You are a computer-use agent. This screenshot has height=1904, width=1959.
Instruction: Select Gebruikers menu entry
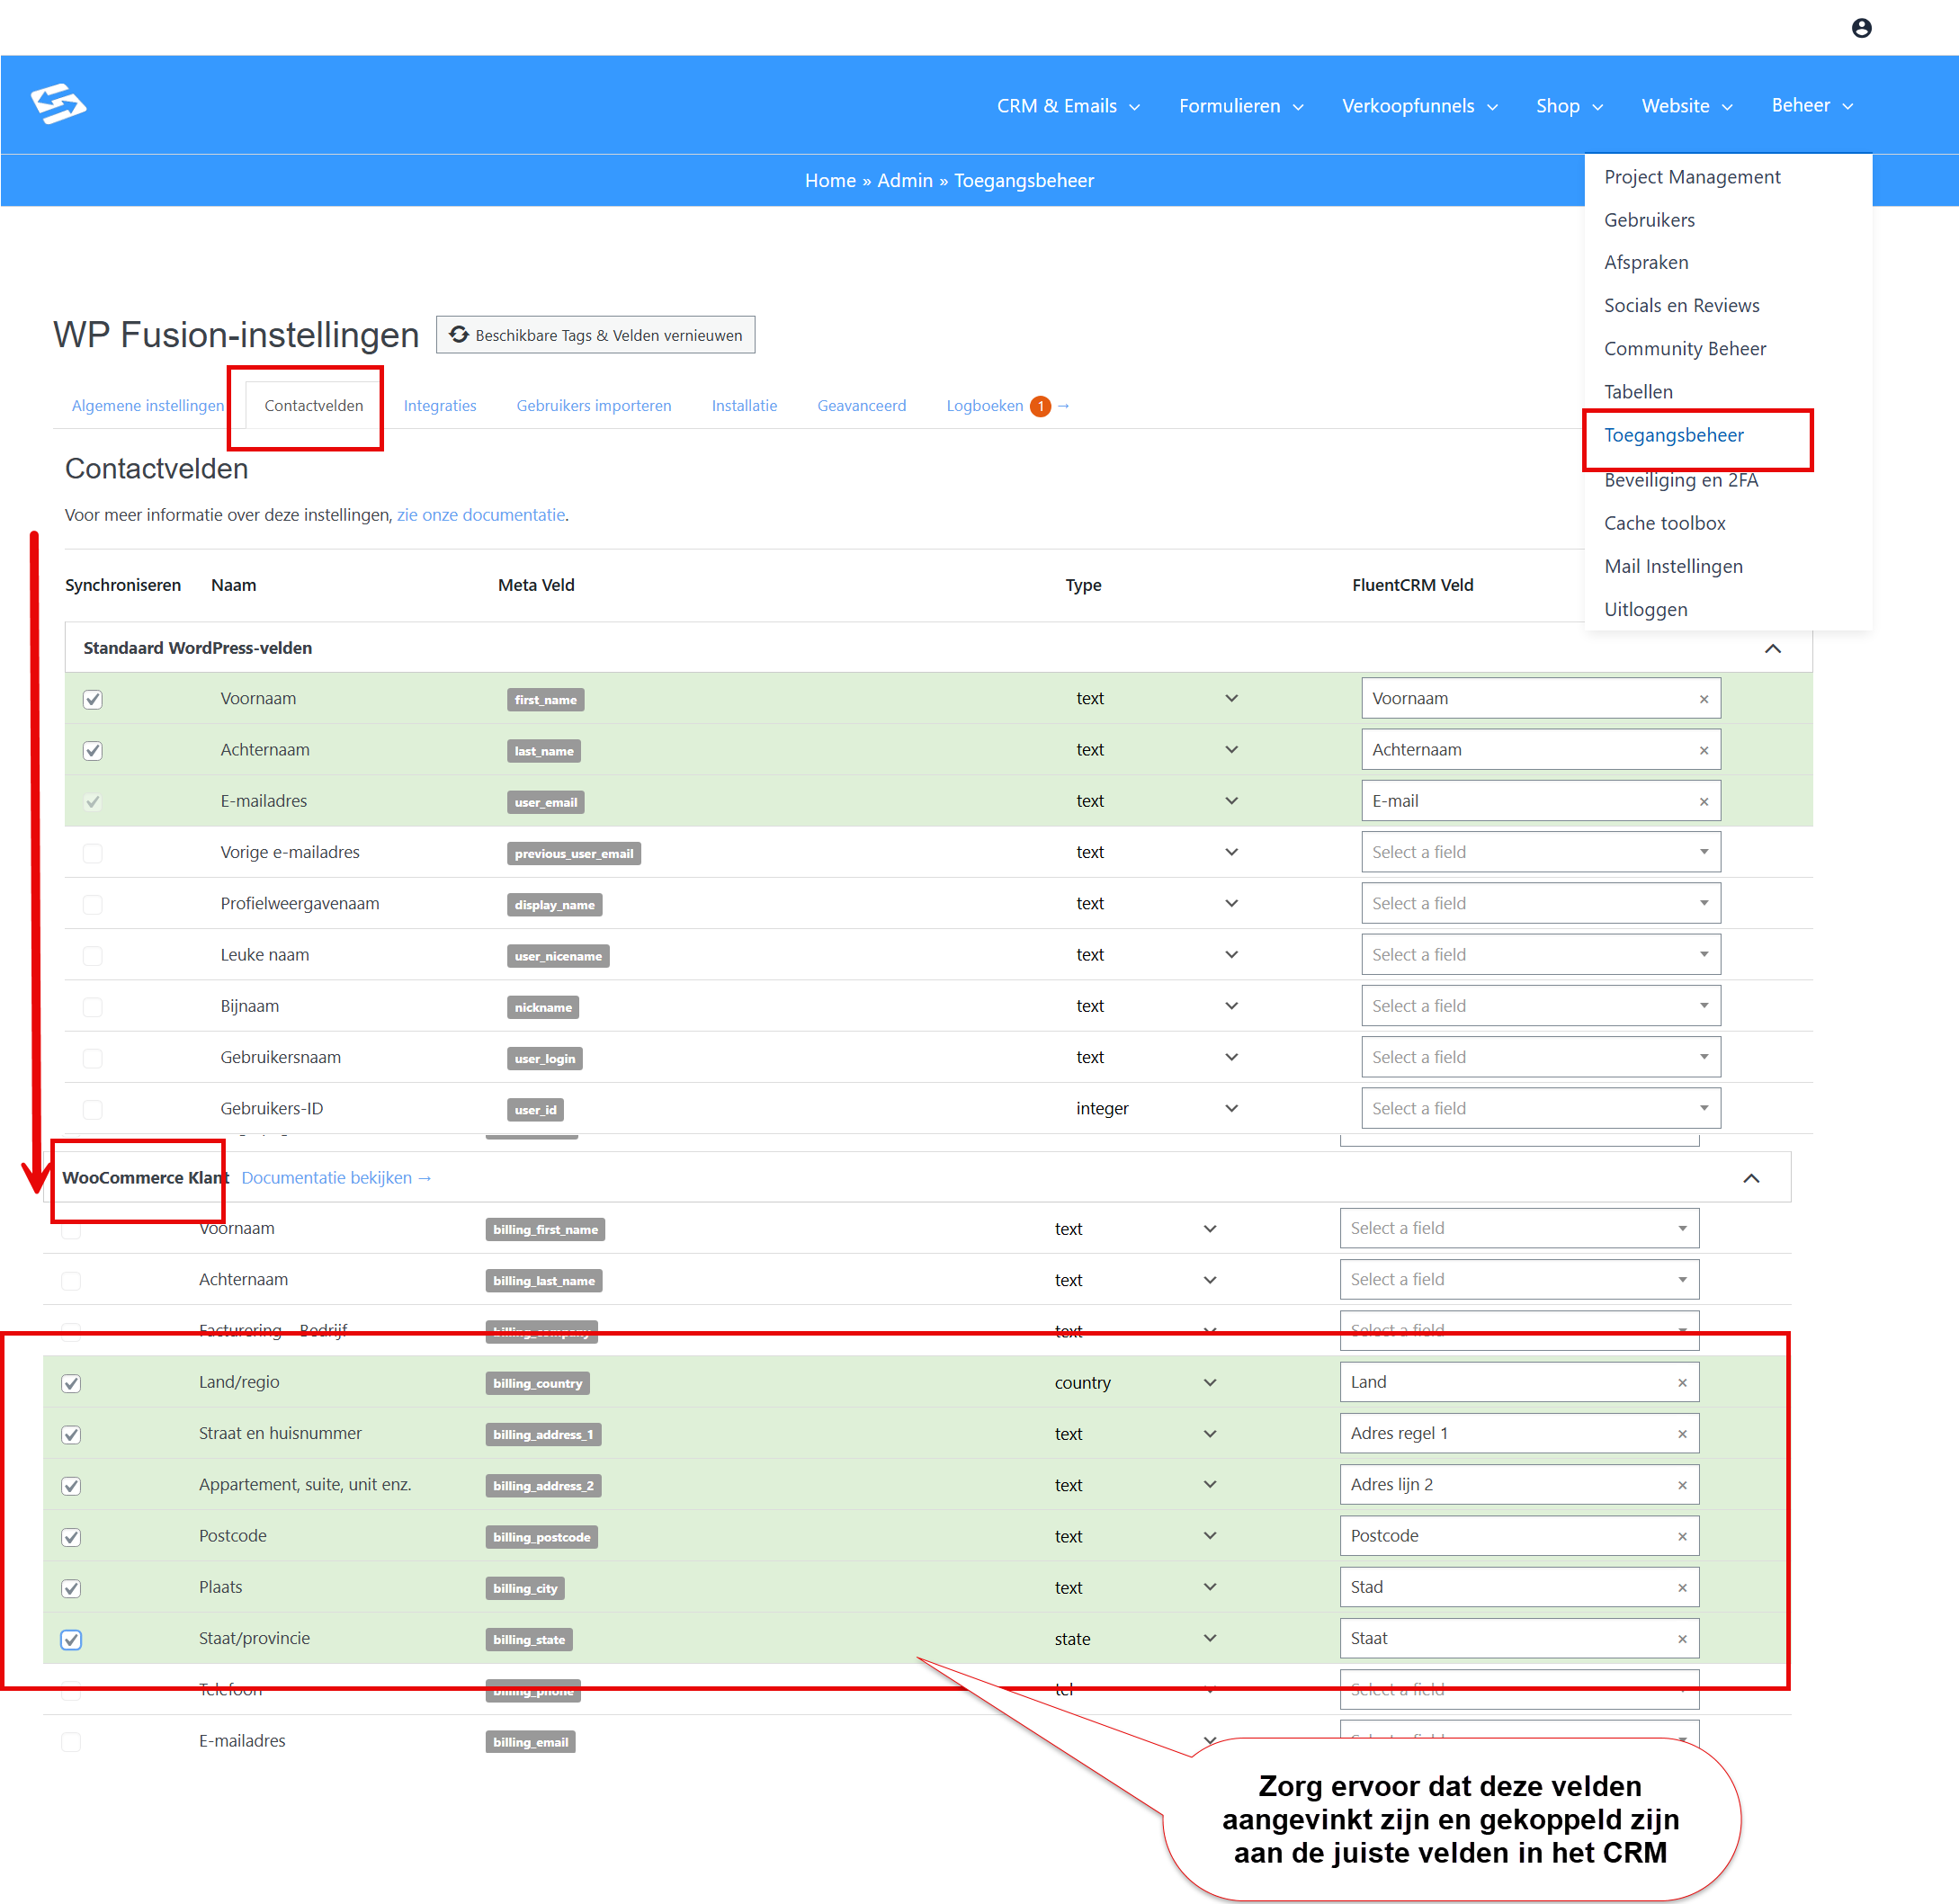(x=1649, y=220)
